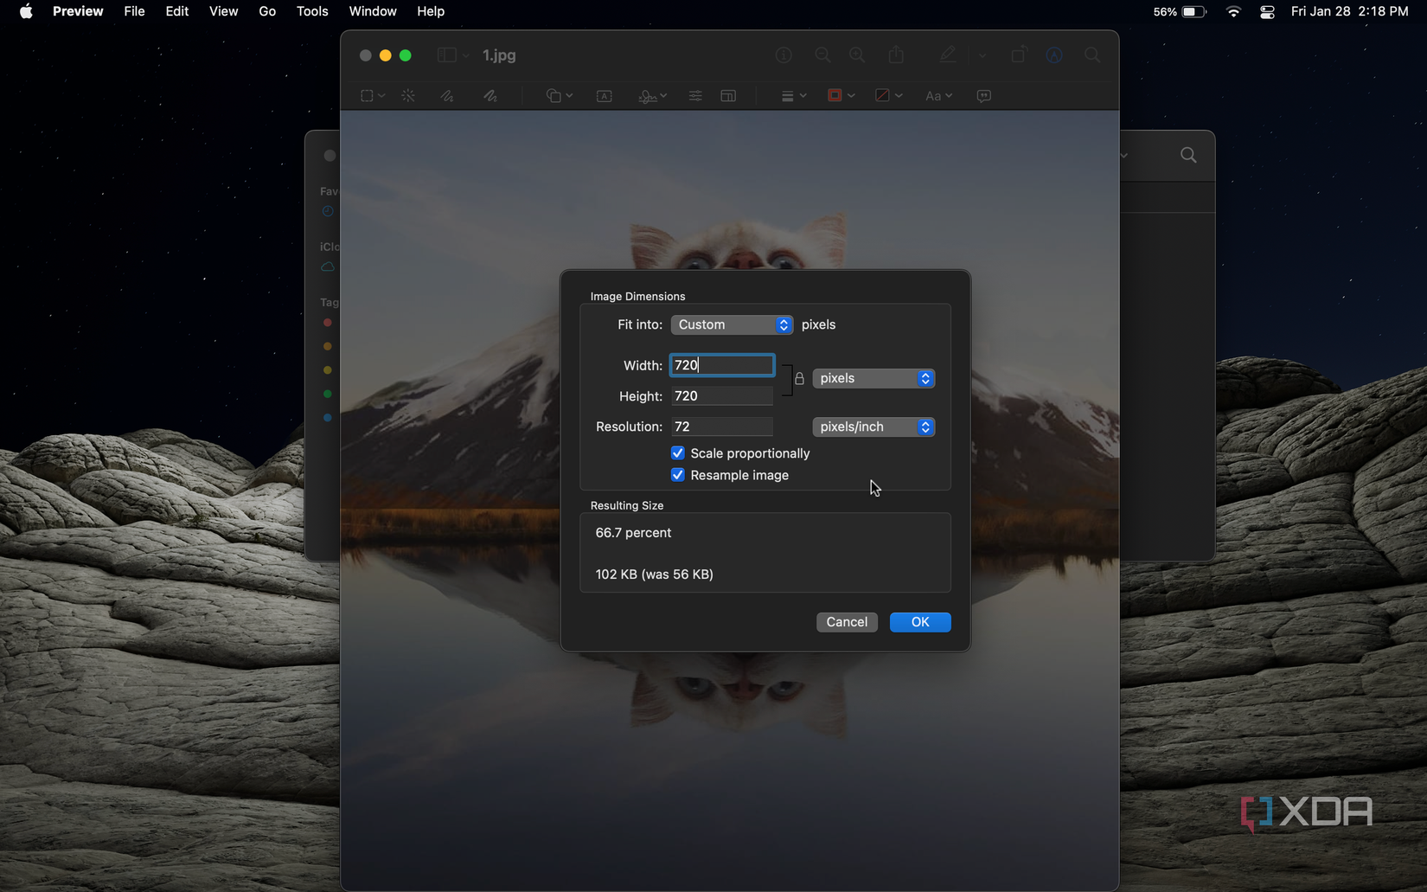This screenshot has height=892, width=1427.
Task: Uncheck Scale proportionally checkbox
Action: 678,453
